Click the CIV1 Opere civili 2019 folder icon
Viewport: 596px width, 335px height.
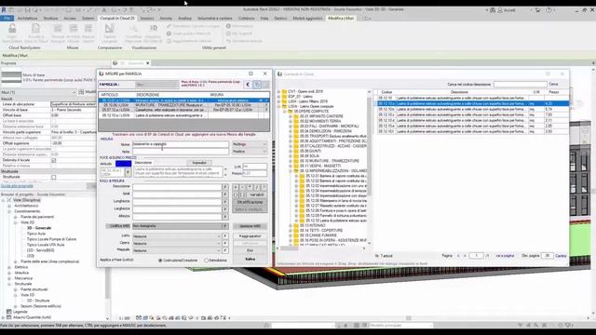[284, 91]
